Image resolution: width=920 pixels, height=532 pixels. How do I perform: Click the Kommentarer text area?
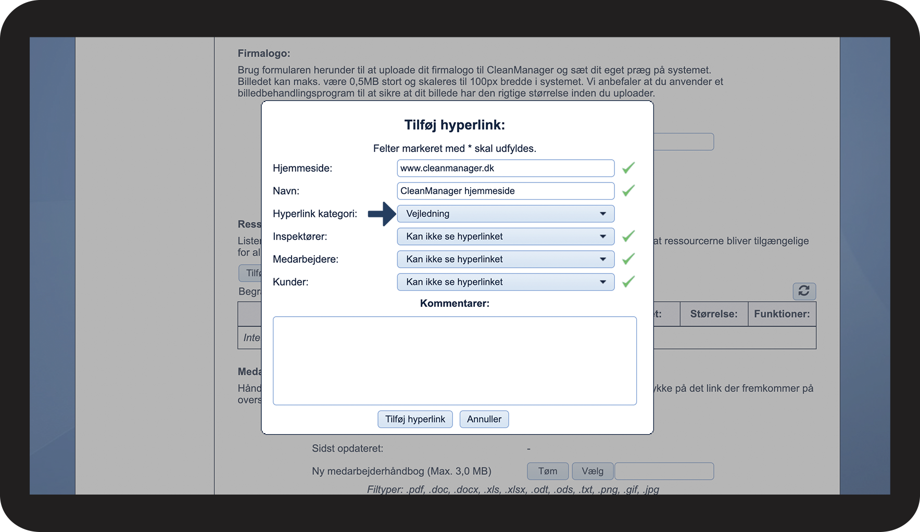(455, 361)
